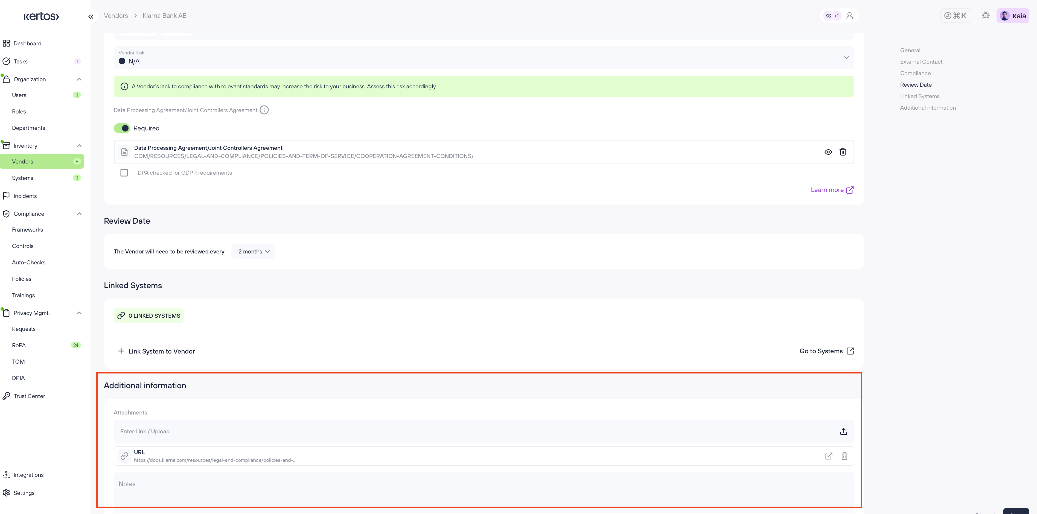The image size is (1037, 514).
Task: Open Dashboard from the sidebar
Action: point(27,43)
